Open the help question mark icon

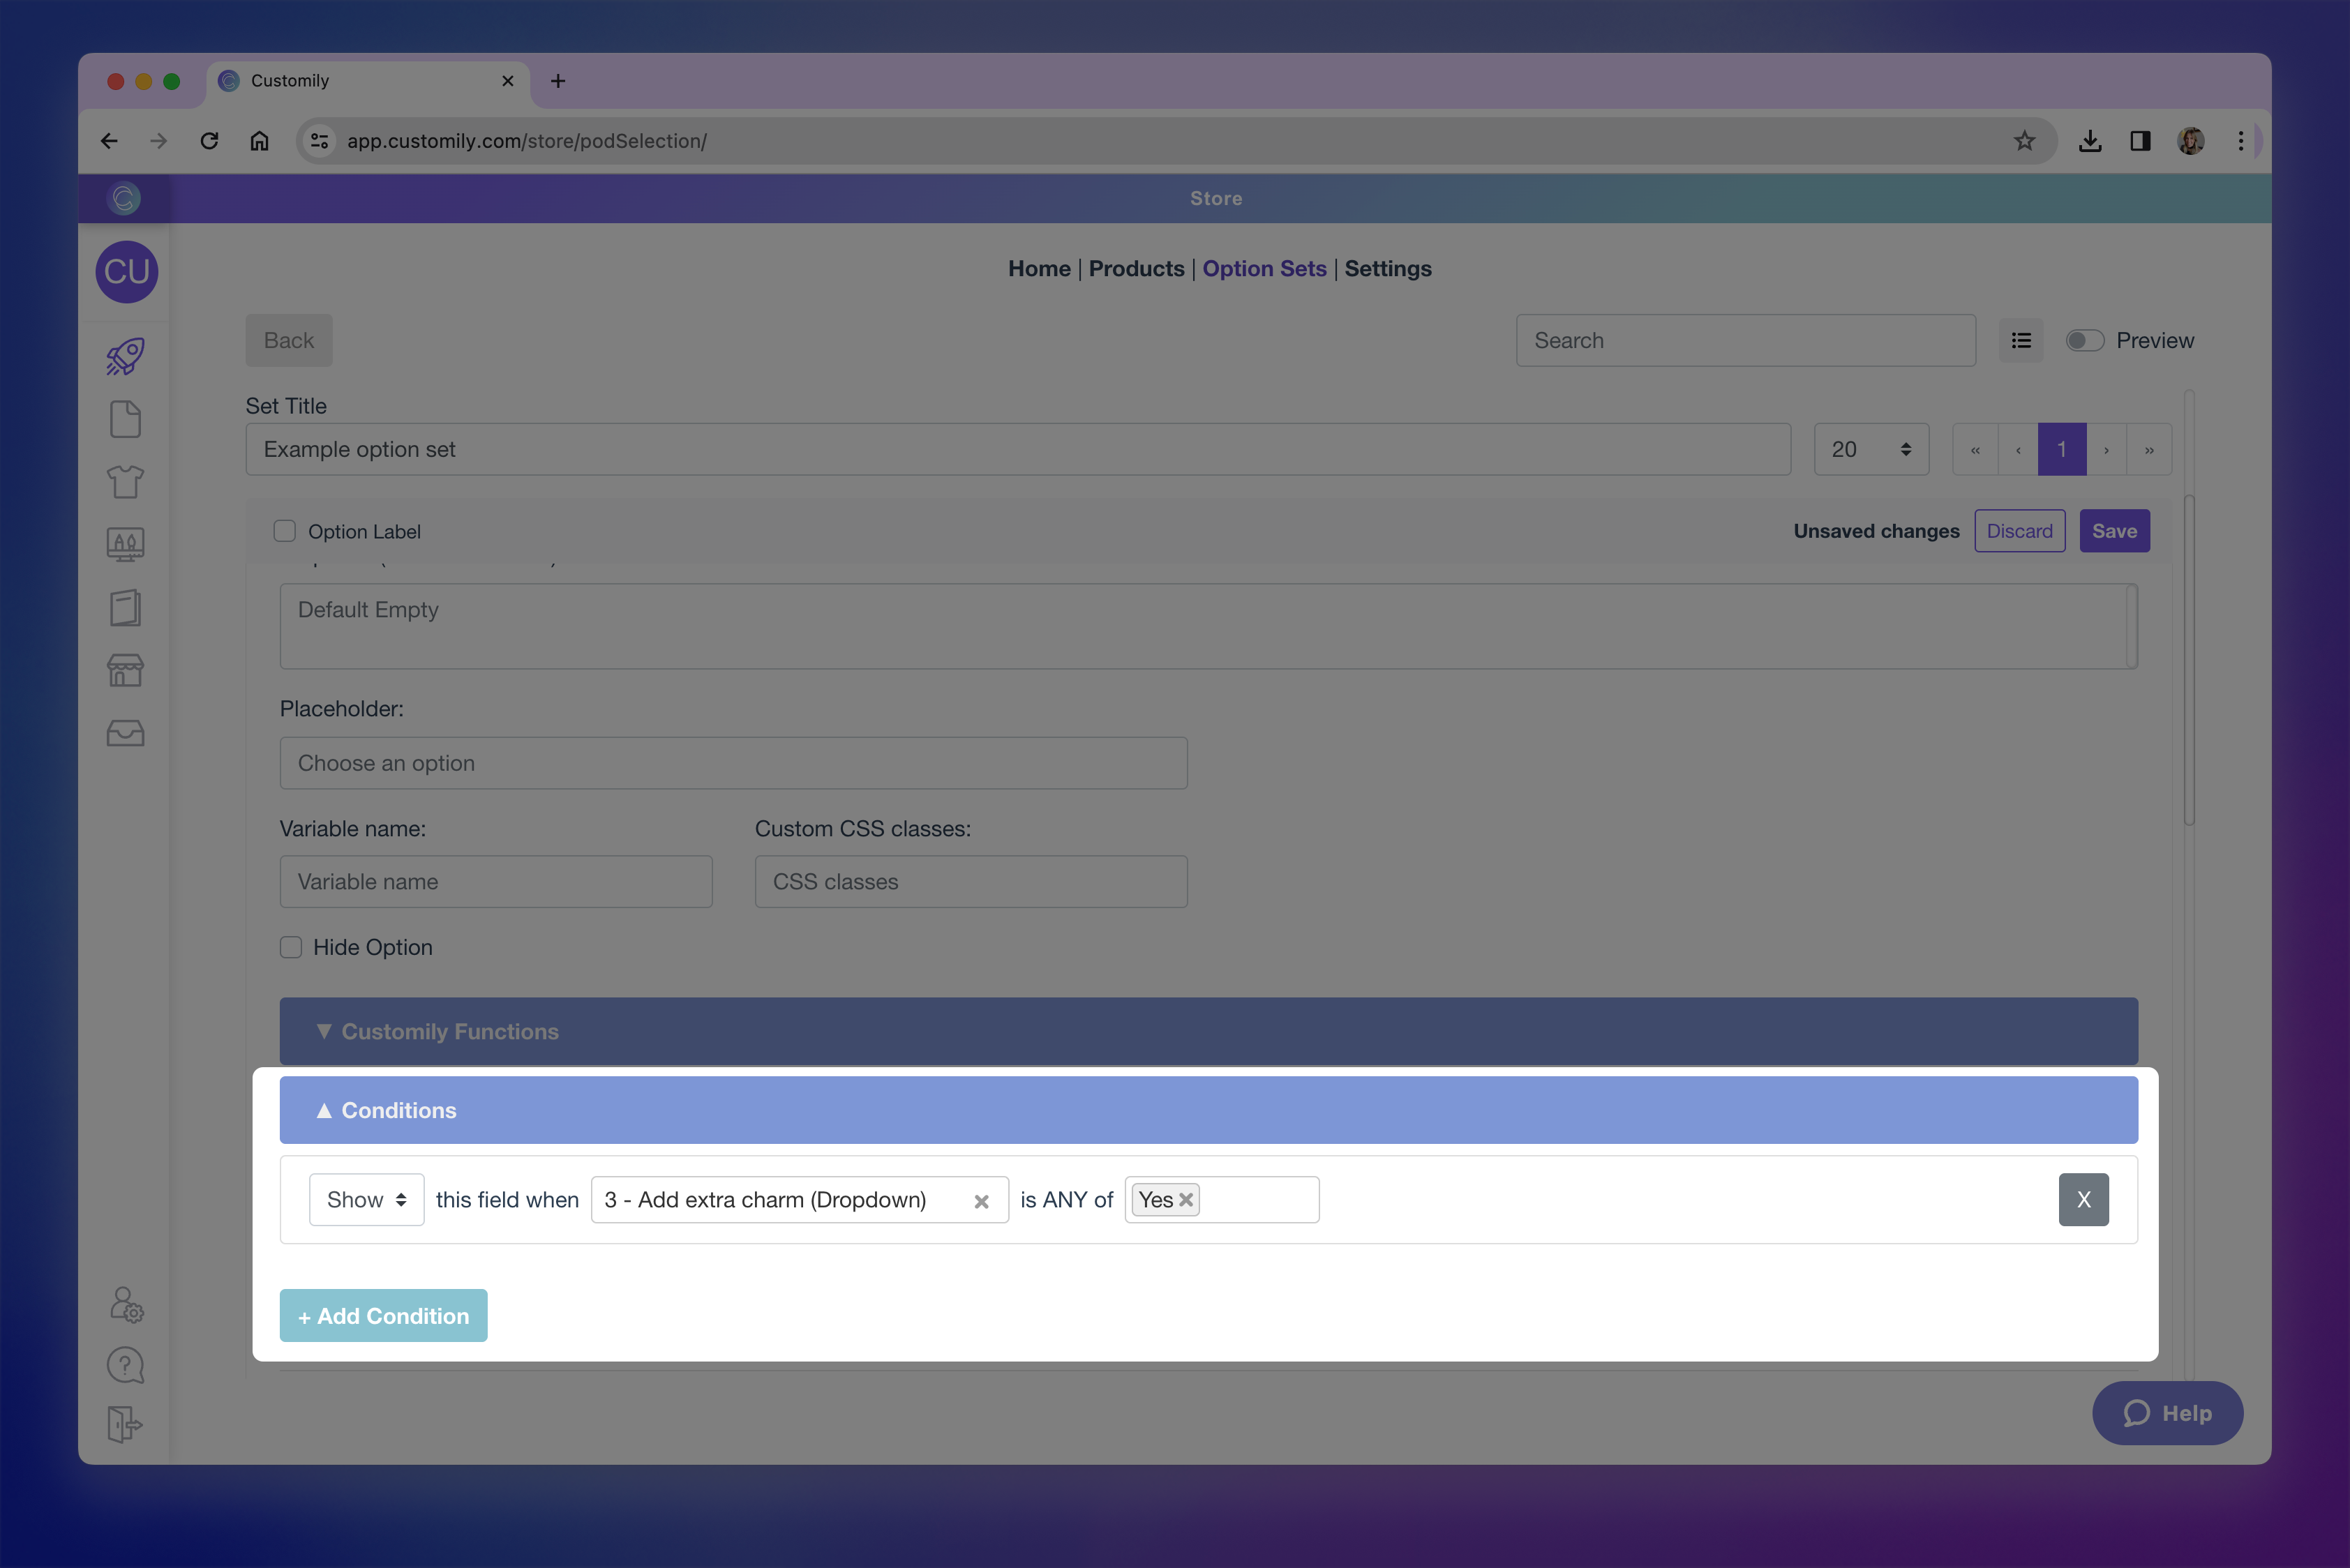click(x=125, y=1365)
